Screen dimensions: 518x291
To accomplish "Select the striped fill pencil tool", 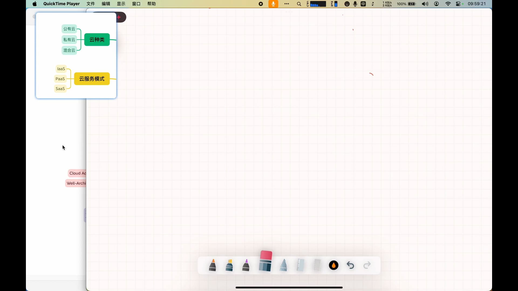I will point(283,265).
